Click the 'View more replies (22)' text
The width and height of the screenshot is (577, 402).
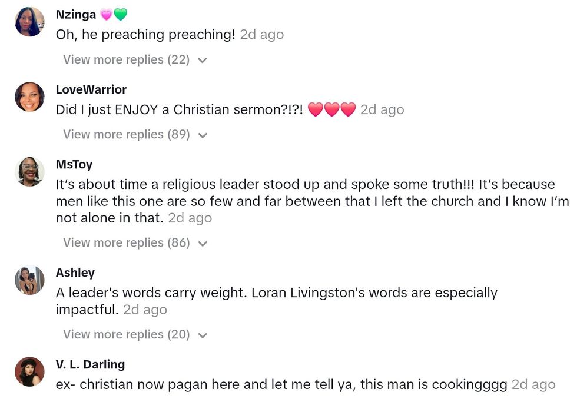[x=126, y=59]
